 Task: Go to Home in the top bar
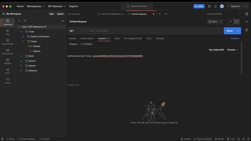click(x=20, y=6)
